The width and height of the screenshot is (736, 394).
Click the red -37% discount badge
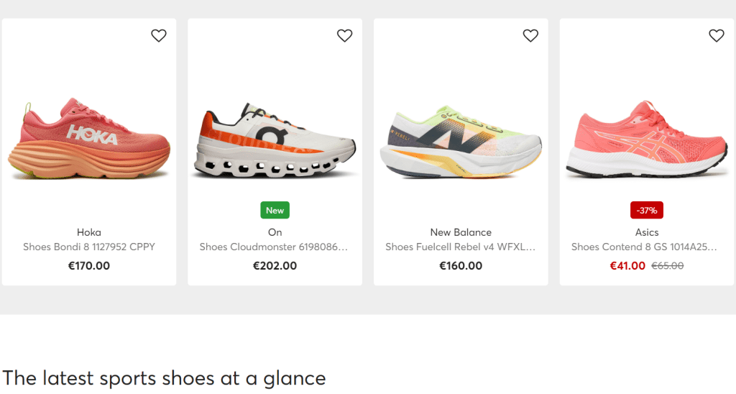647,211
